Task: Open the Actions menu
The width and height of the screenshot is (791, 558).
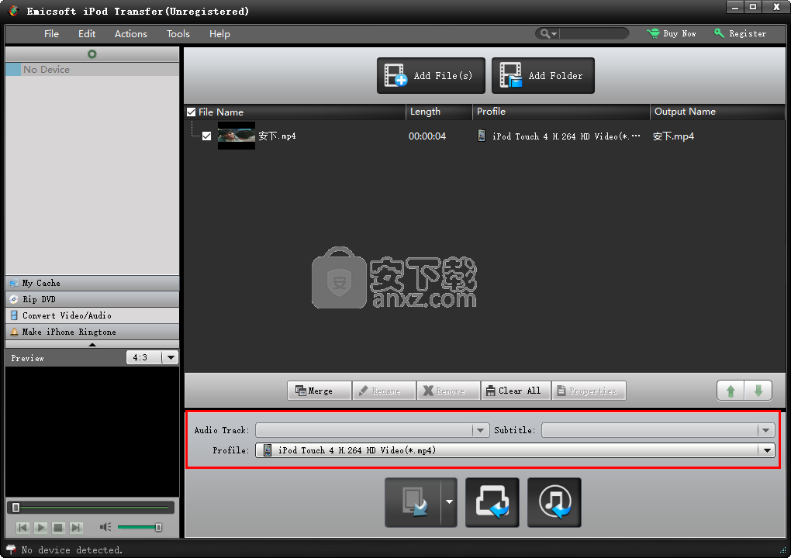Action: 130,34
